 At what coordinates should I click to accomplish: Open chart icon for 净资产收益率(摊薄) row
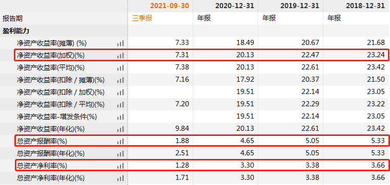[x=120, y=43]
